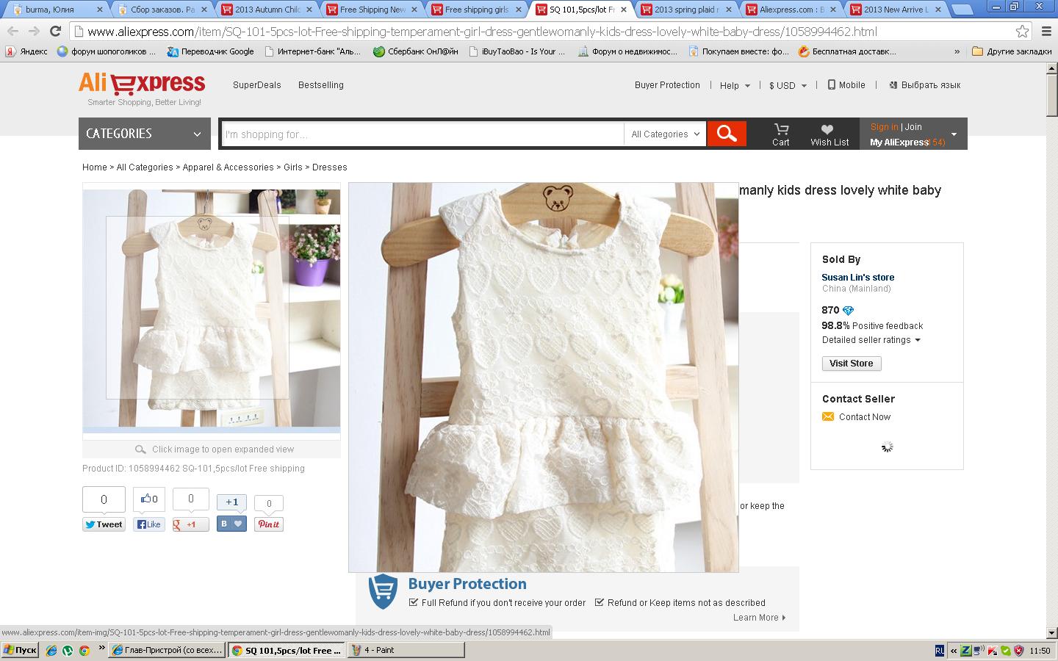The width and height of the screenshot is (1058, 661).
Task: Launch Internet Explorer from quick launch
Action: 51,650
